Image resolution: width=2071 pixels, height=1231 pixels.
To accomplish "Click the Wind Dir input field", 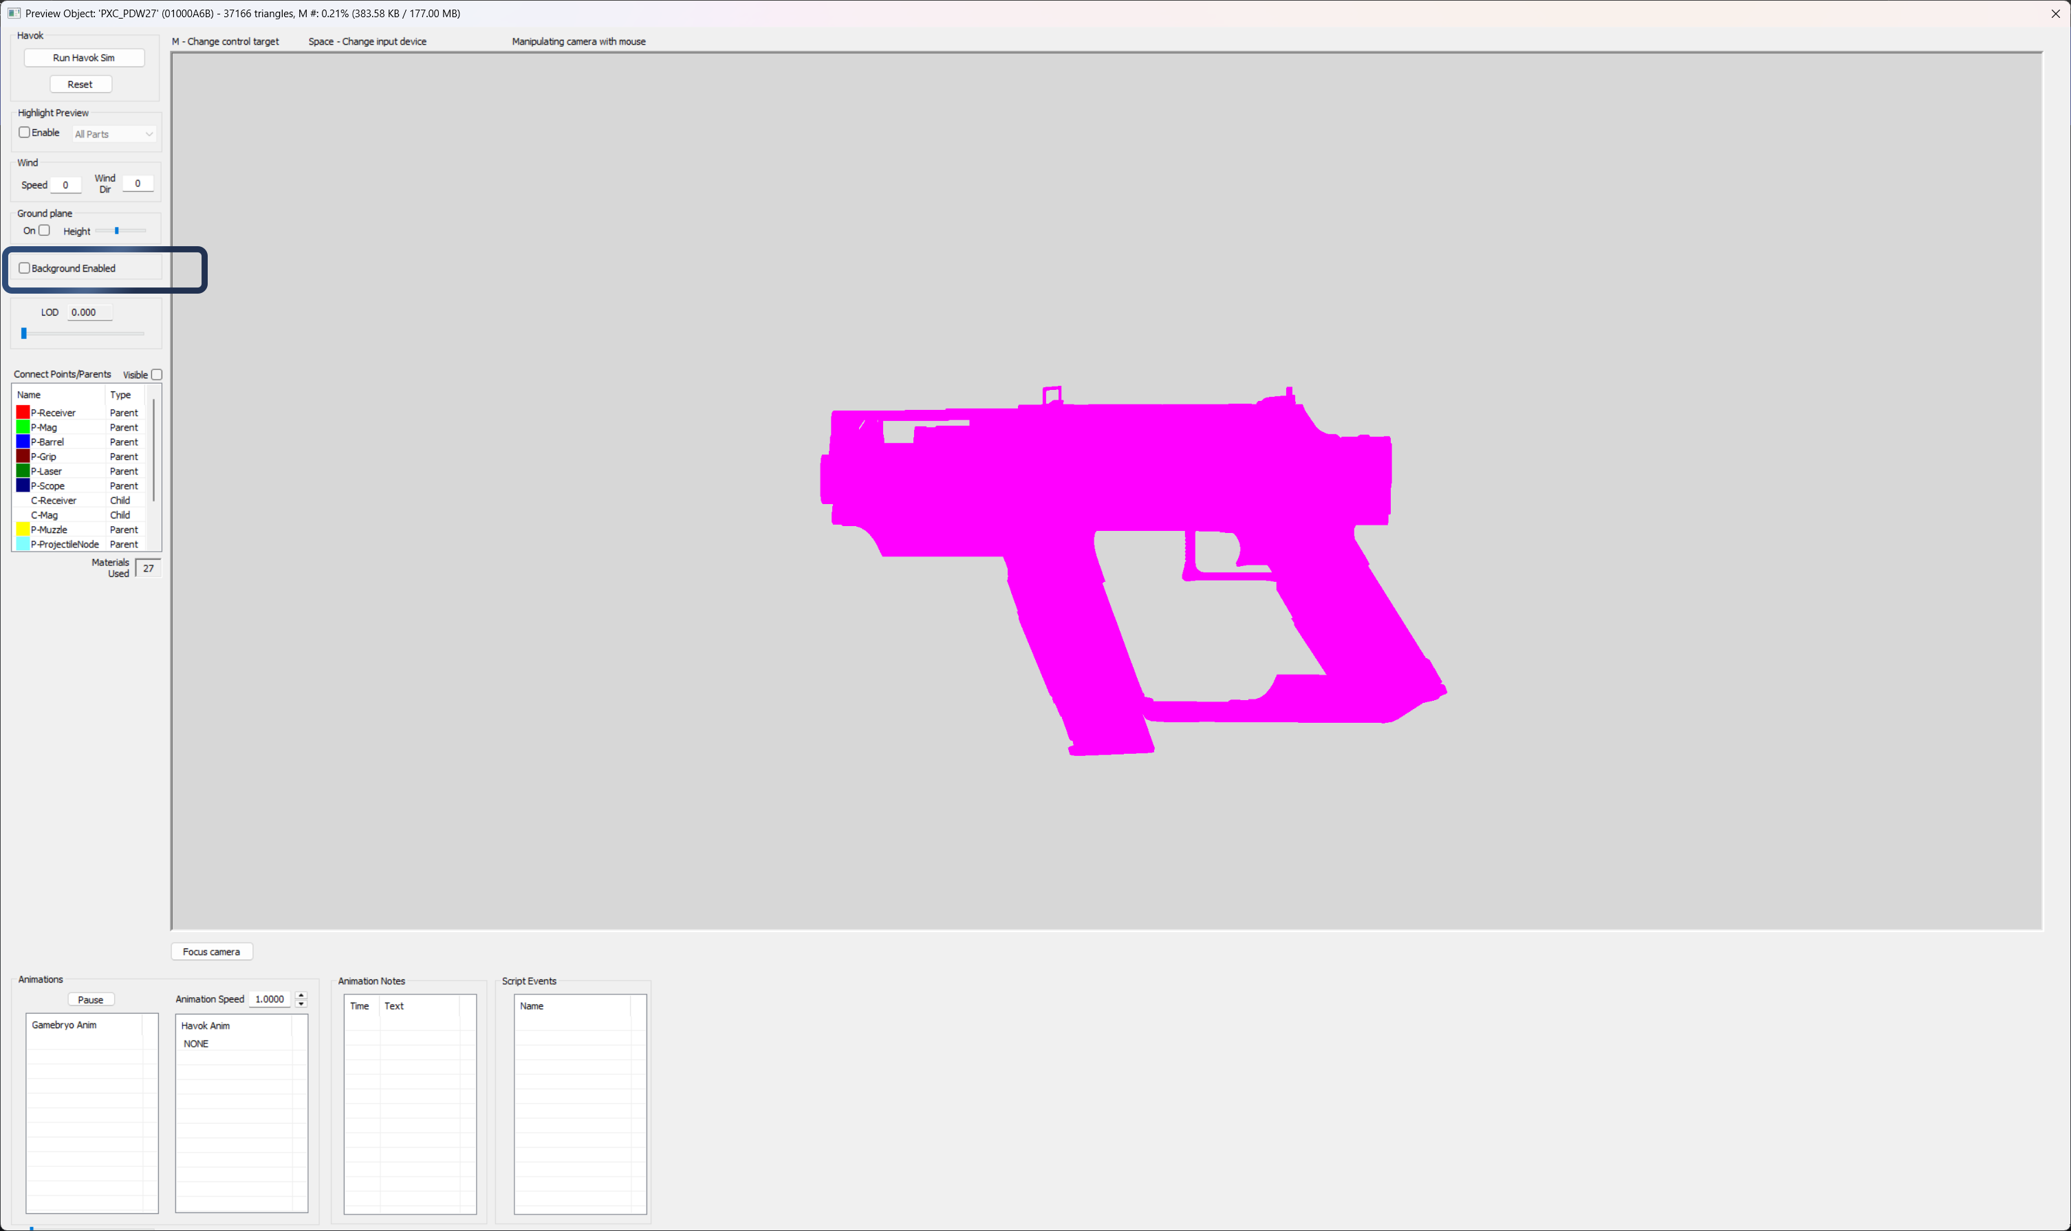I will (x=138, y=184).
